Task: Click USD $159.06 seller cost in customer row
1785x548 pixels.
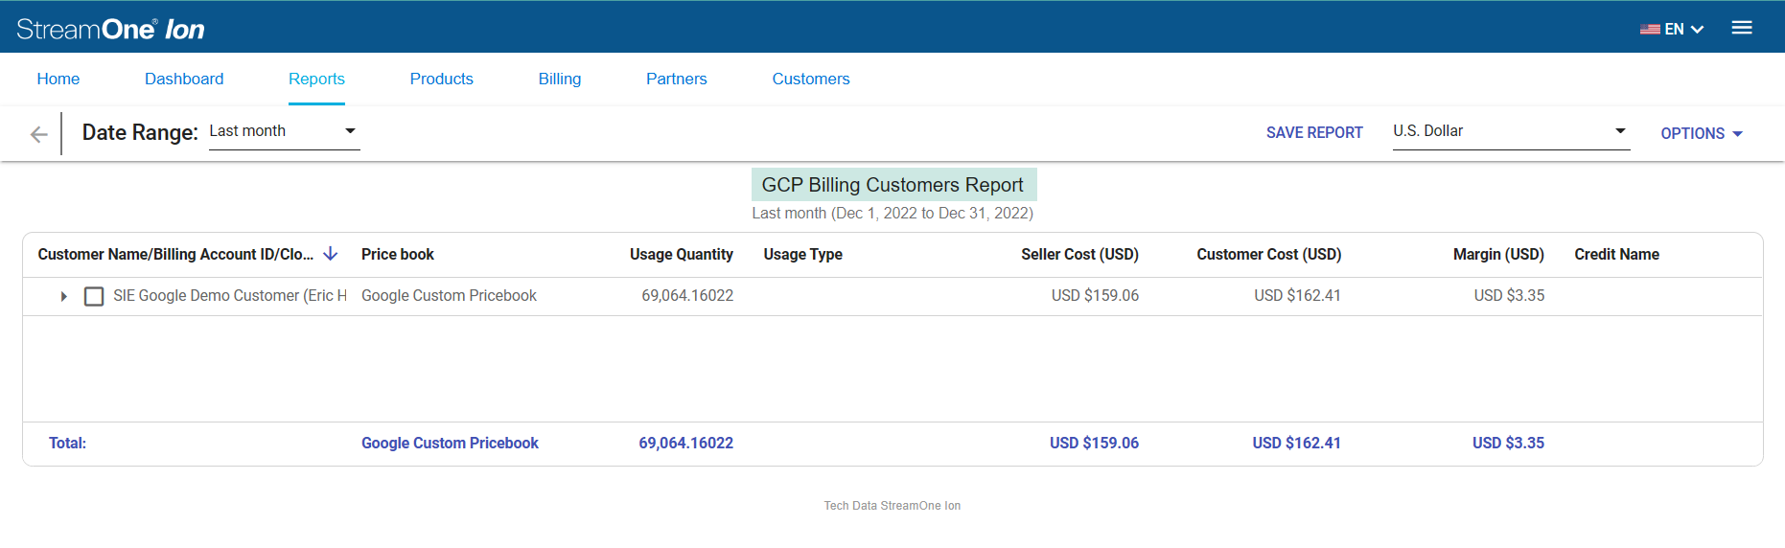Action: click(x=1095, y=296)
